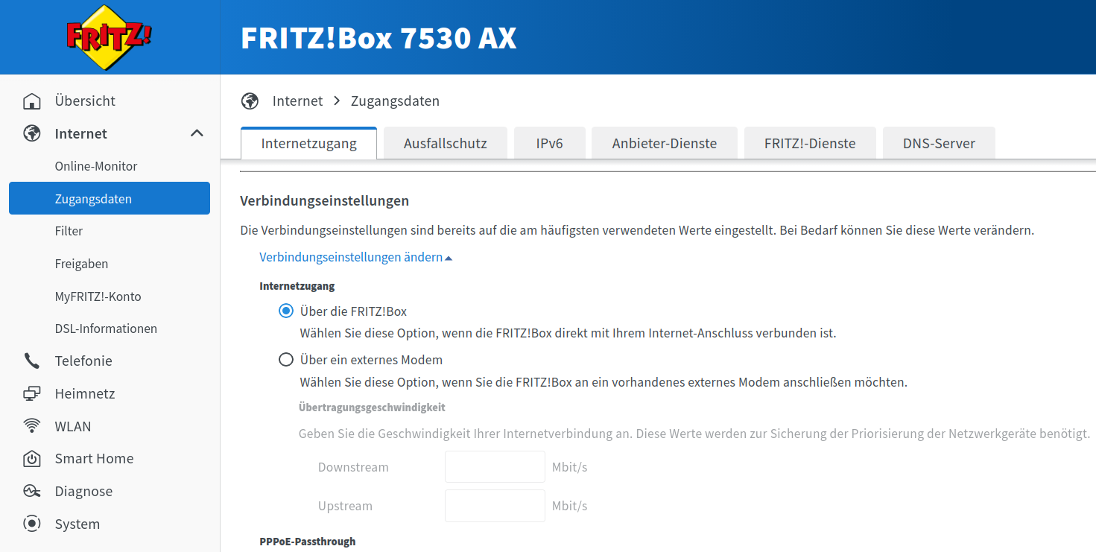Click the Diagnose pulse icon
This screenshot has width=1096, height=552.
click(x=32, y=492)
